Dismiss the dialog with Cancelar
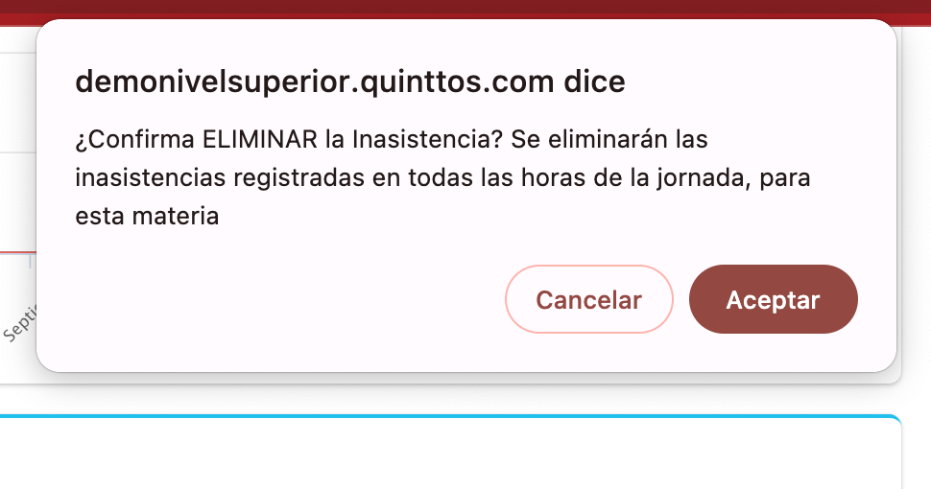Viewport: 931px width, 489px height. (x=589, y=299)
